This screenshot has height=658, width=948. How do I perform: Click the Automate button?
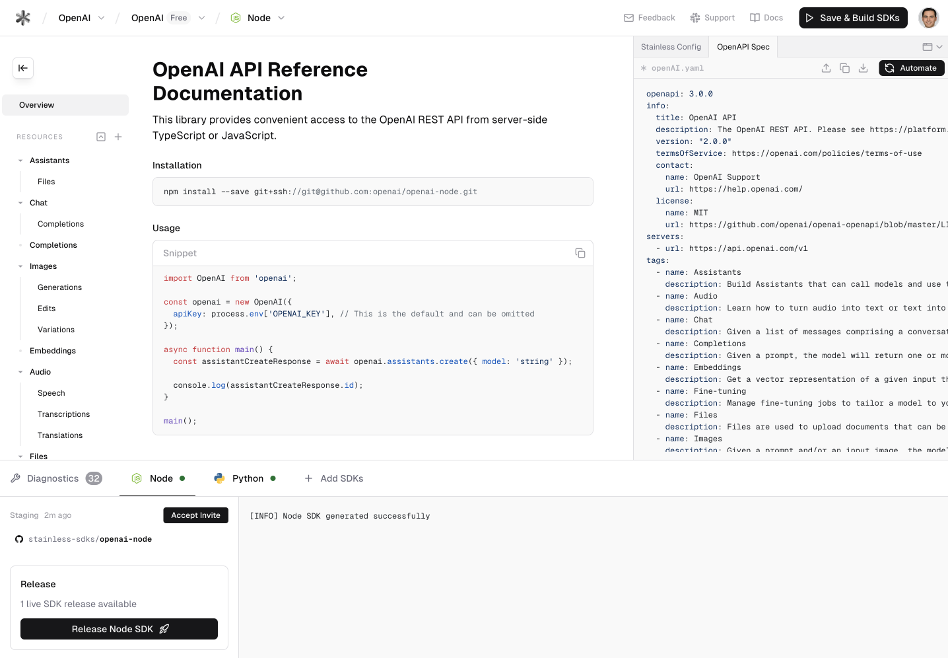click(912, 68)
